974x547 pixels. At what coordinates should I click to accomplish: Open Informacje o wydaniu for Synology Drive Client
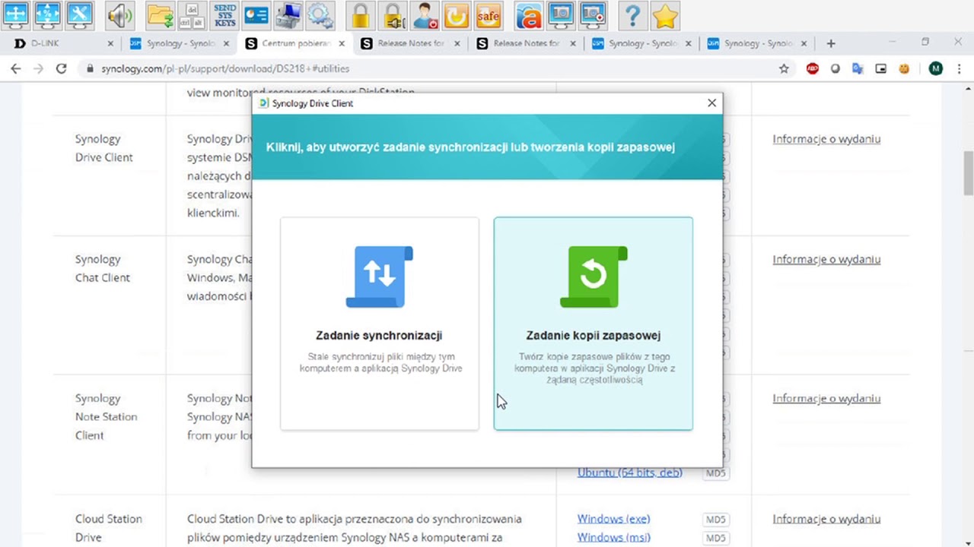tap(826, 139)
